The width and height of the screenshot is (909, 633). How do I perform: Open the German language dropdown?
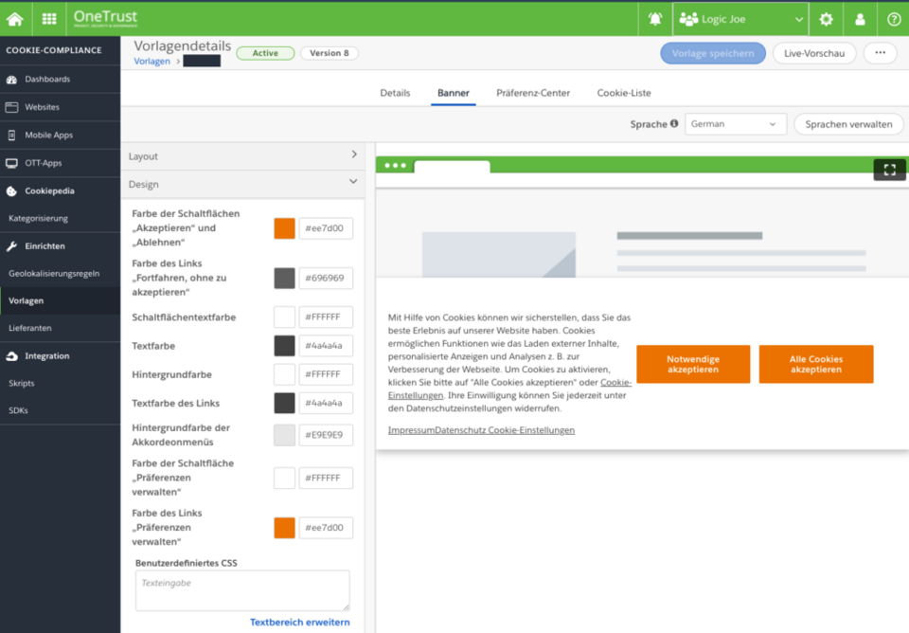735,124
